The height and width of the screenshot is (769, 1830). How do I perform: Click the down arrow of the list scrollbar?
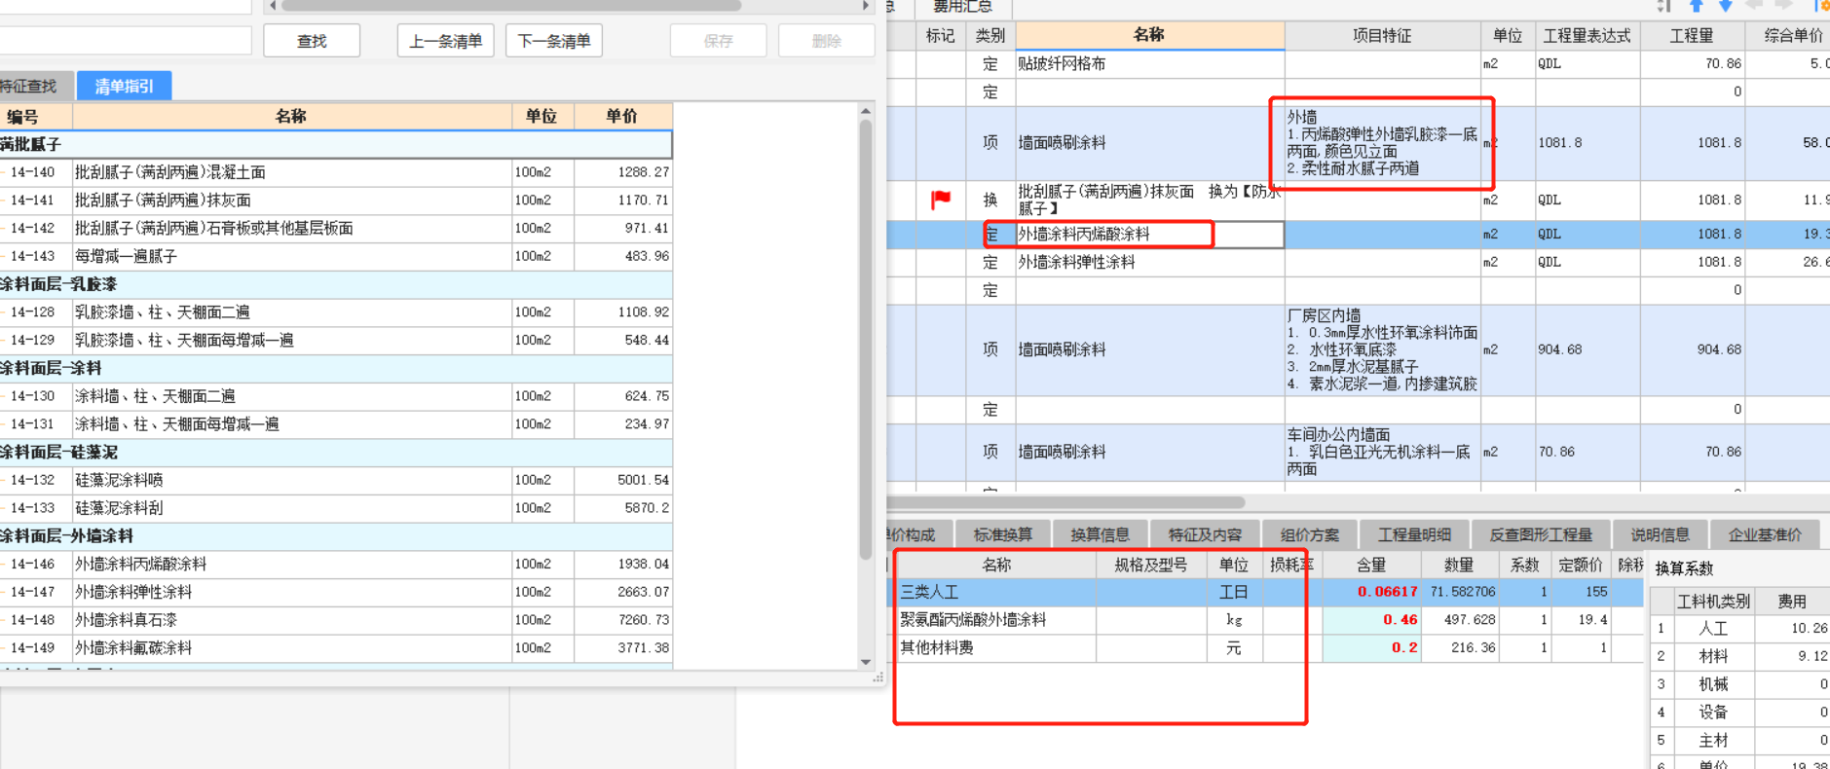click(866, 662)
